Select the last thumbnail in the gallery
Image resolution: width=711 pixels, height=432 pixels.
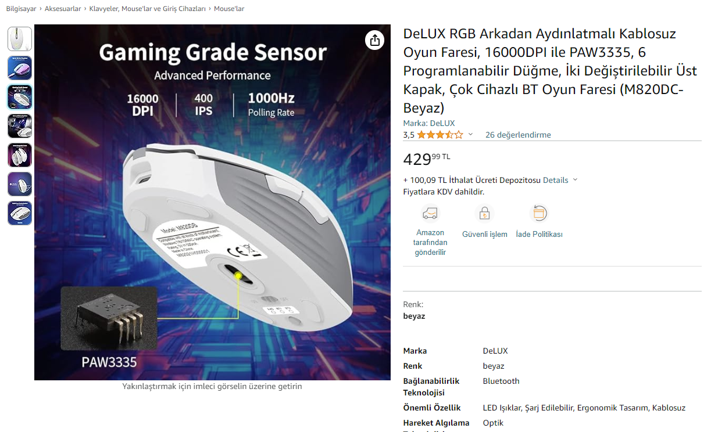coord(20,213)
